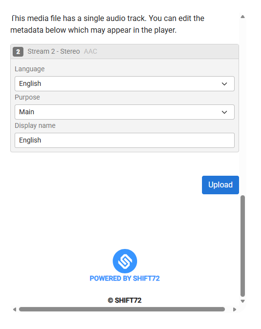Image resolution: width=261 pixels, height=329 pixels.
Task: Click the stream number 2 badge
Action: [18, 52]
